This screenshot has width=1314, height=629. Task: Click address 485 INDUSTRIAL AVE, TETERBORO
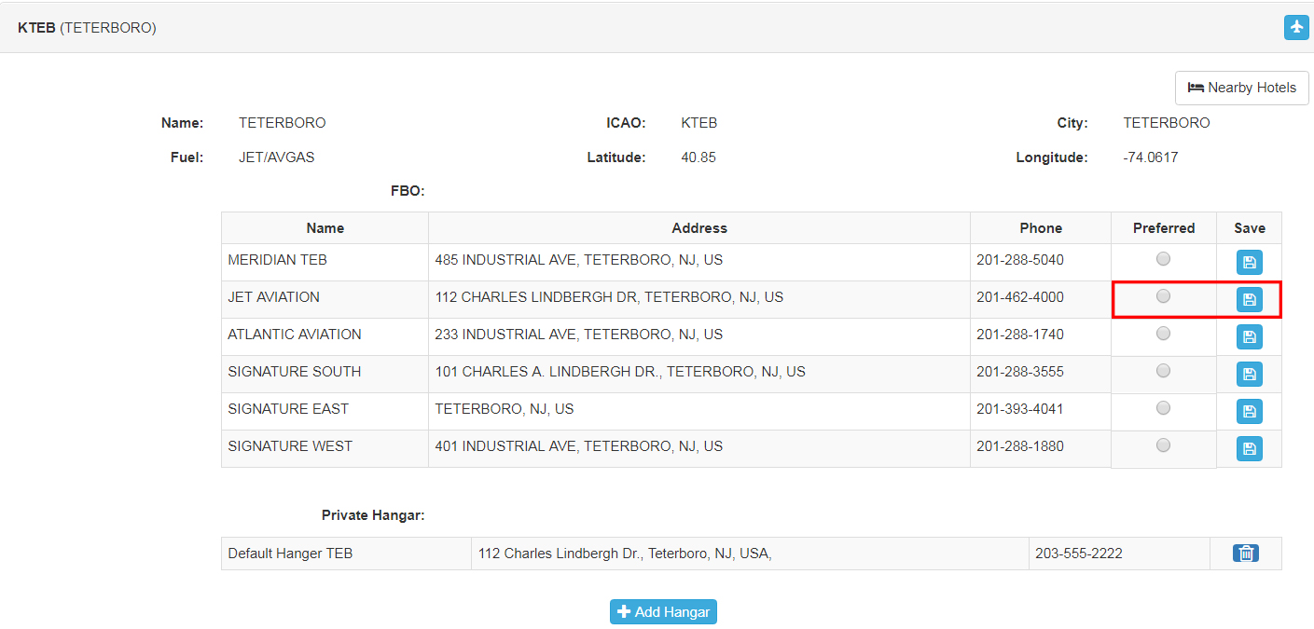pos(579,260)
